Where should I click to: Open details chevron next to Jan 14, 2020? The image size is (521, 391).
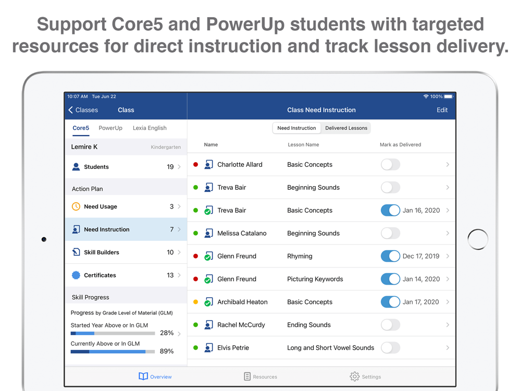click(448, 279)
